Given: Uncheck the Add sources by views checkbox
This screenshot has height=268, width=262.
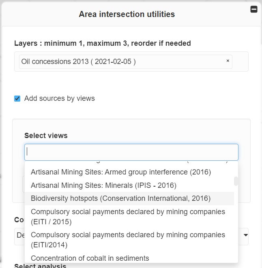Looking at the screenshot, I should [x=17, y=98].
